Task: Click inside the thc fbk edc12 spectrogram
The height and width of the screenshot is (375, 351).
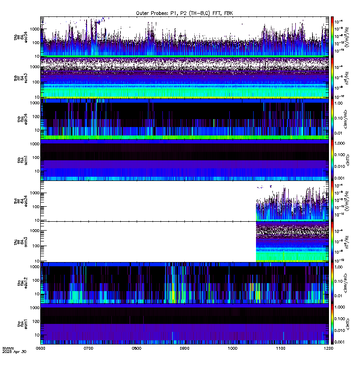Action: click(184, 283)
